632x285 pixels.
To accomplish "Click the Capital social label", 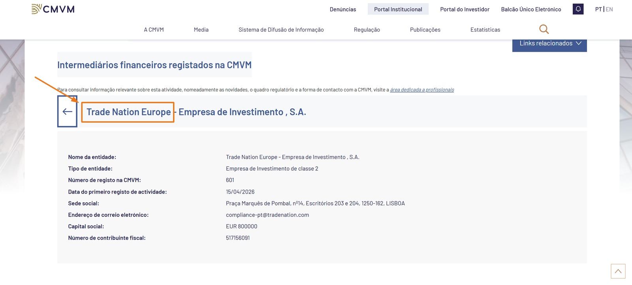I will [x=86, y=227].
